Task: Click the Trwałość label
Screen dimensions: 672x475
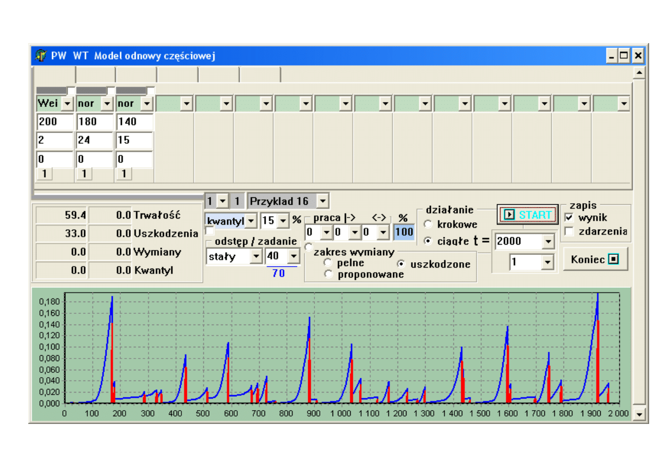Action: click(157, 215)
